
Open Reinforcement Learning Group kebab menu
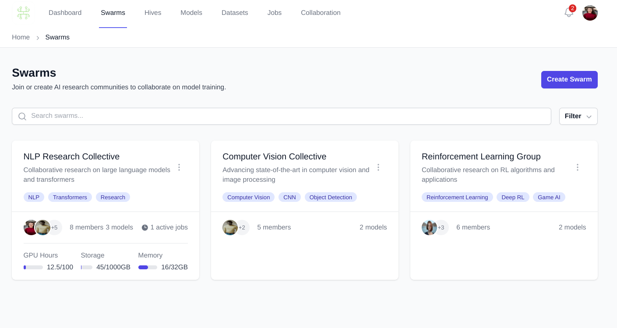click(577, 167)
